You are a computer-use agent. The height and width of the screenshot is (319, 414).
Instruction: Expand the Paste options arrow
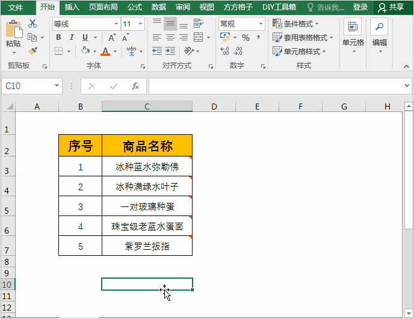[14, 53]
